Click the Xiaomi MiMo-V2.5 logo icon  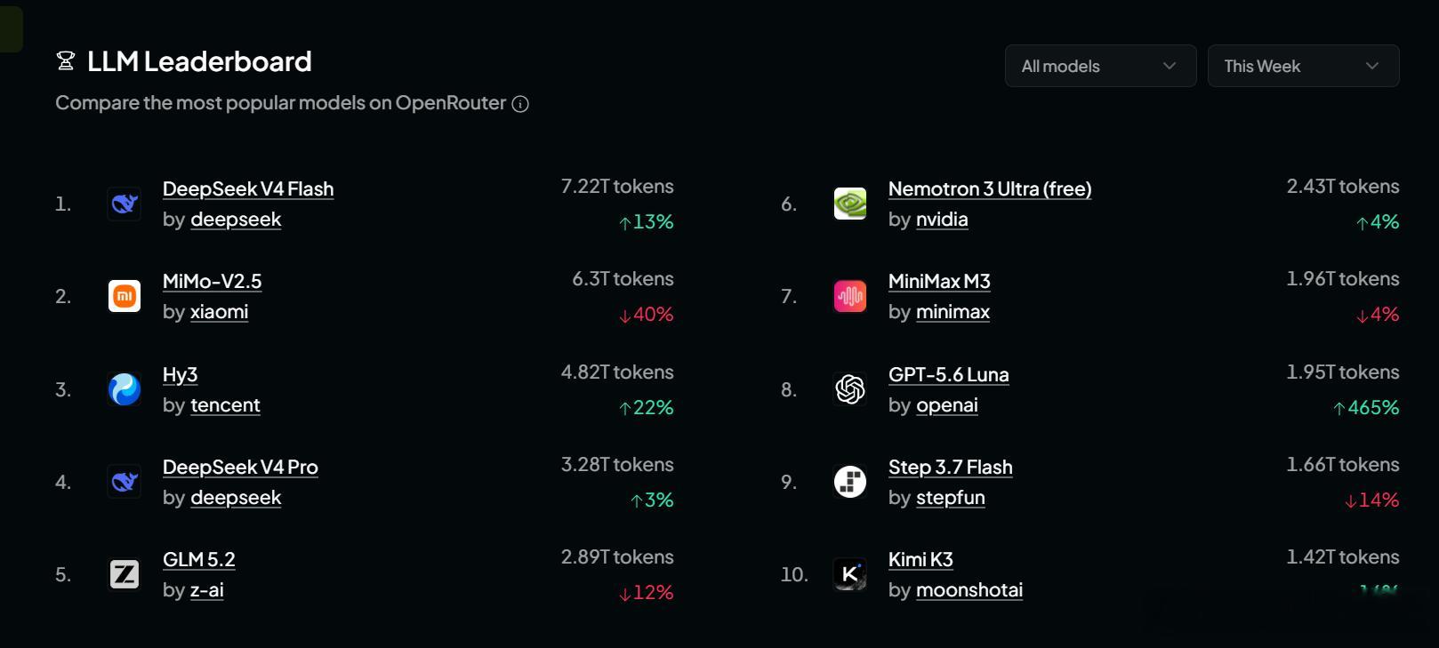point(125,296)
